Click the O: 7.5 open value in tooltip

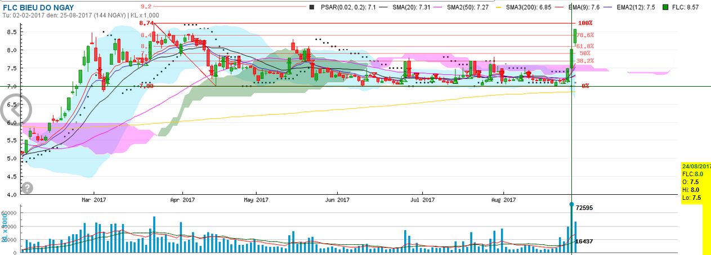point(690,182)
